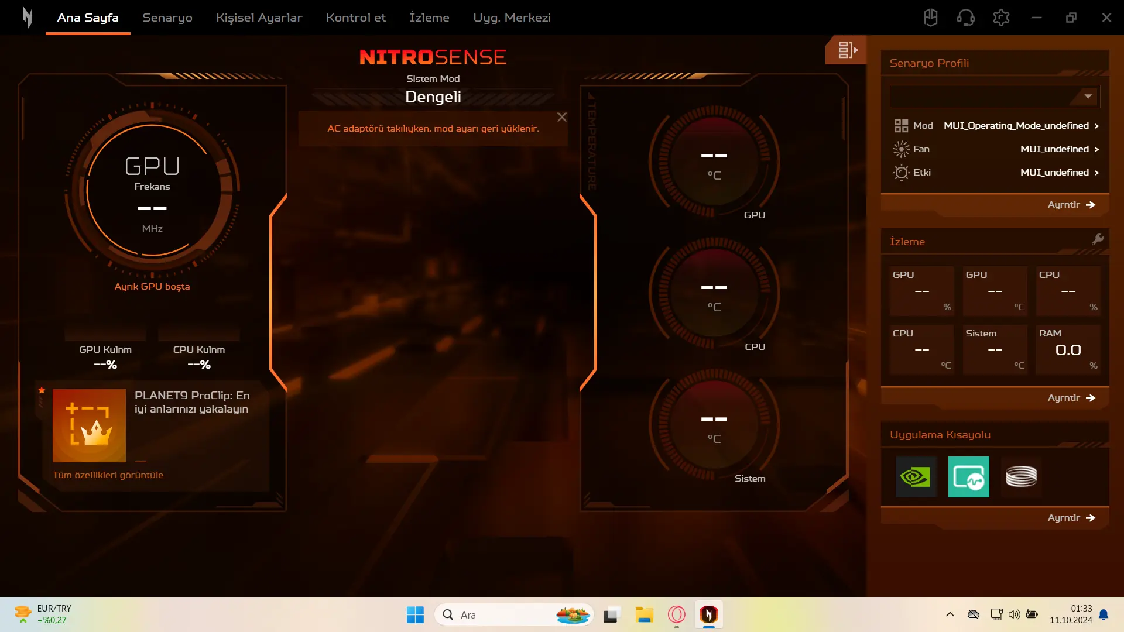Open the İzleme wrench settings icon
This screenshot has height=632, width=1124.
[1098, 239]
